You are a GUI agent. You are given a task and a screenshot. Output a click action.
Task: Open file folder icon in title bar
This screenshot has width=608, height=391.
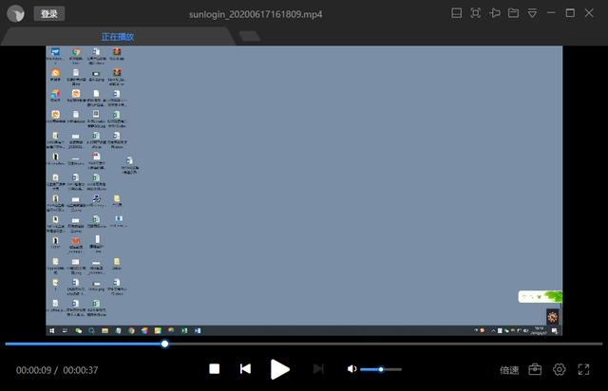point(513,13)
